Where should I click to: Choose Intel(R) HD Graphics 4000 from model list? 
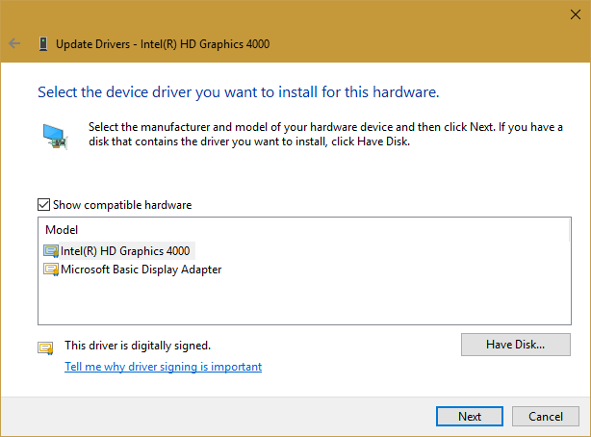point(125,250)
